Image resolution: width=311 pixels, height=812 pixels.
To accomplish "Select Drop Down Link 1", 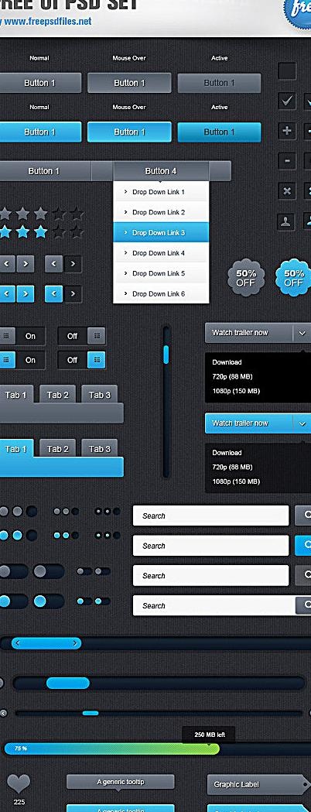I will pyautogui.click(x=161, y=192).
